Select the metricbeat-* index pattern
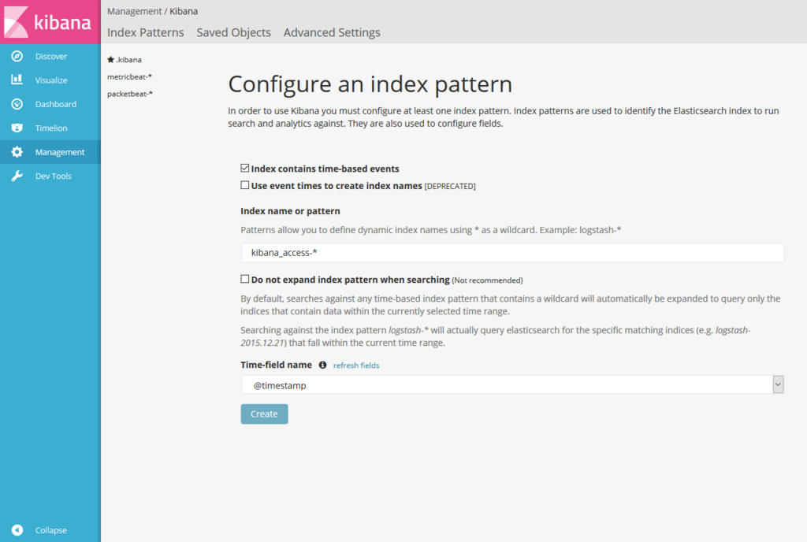807x542 pixels. (130, 76)
